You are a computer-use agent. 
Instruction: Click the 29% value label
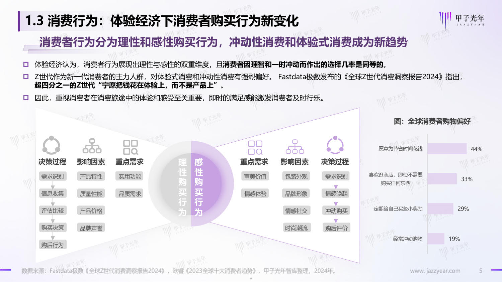pyautogui.click(x=463, y=209)
